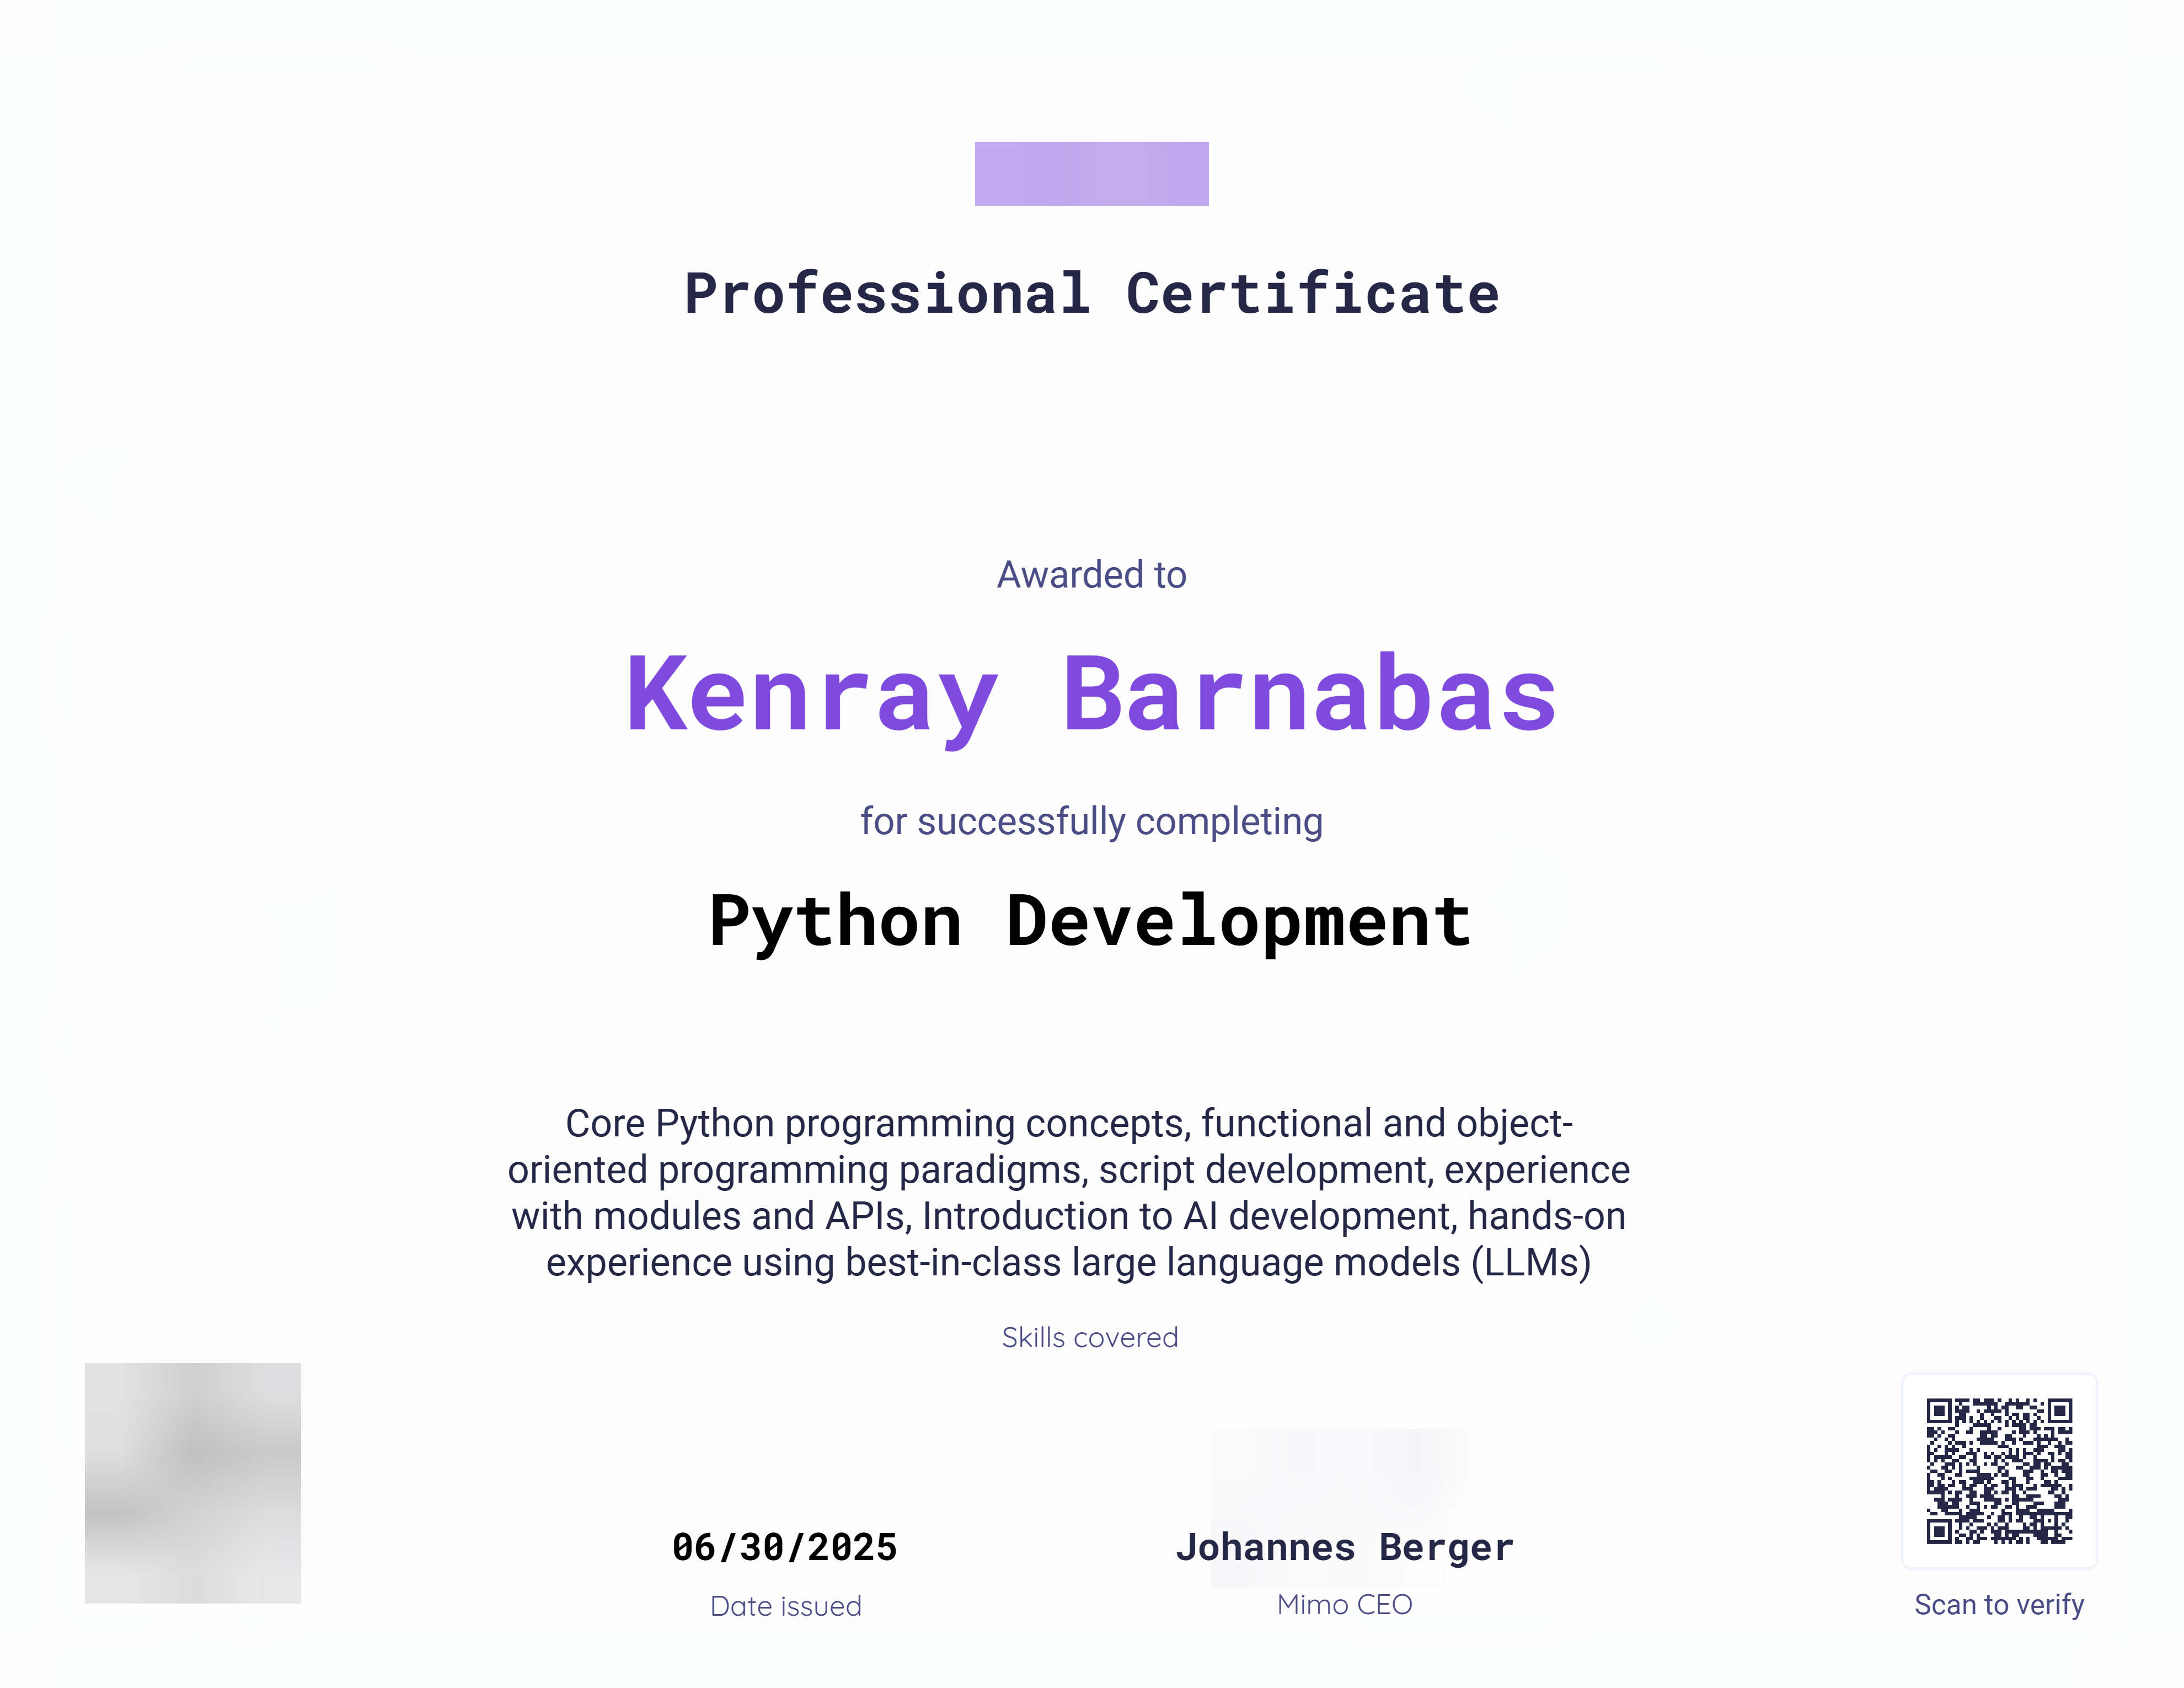Click '(LLMs)' in the description text
This screenshot has width=2184, height=1688.
click(1530, 1262)
